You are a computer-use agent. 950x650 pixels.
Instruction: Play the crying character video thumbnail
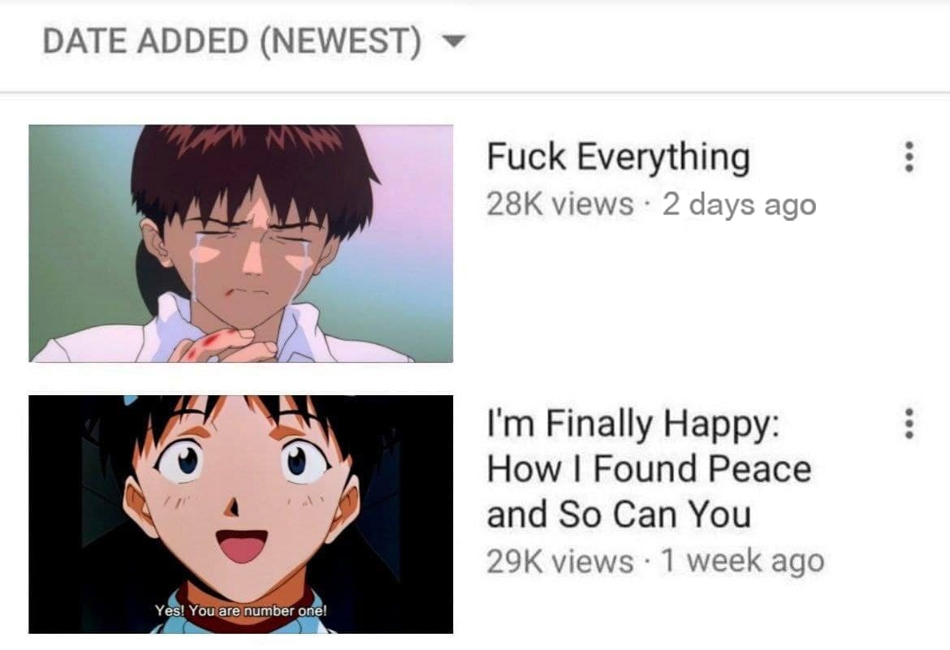point(240,243)
